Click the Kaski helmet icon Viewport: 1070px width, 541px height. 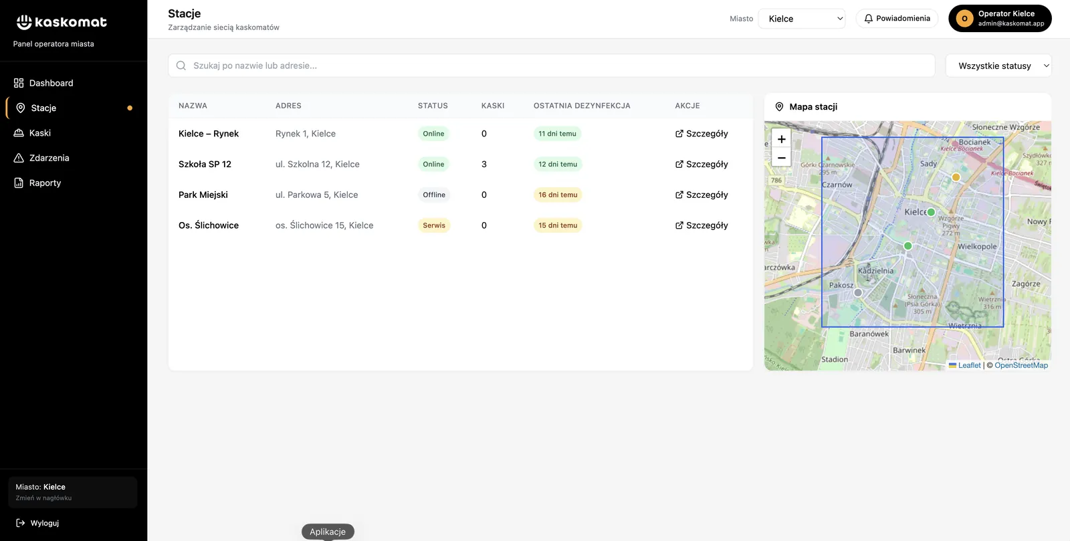click(19, 133)
